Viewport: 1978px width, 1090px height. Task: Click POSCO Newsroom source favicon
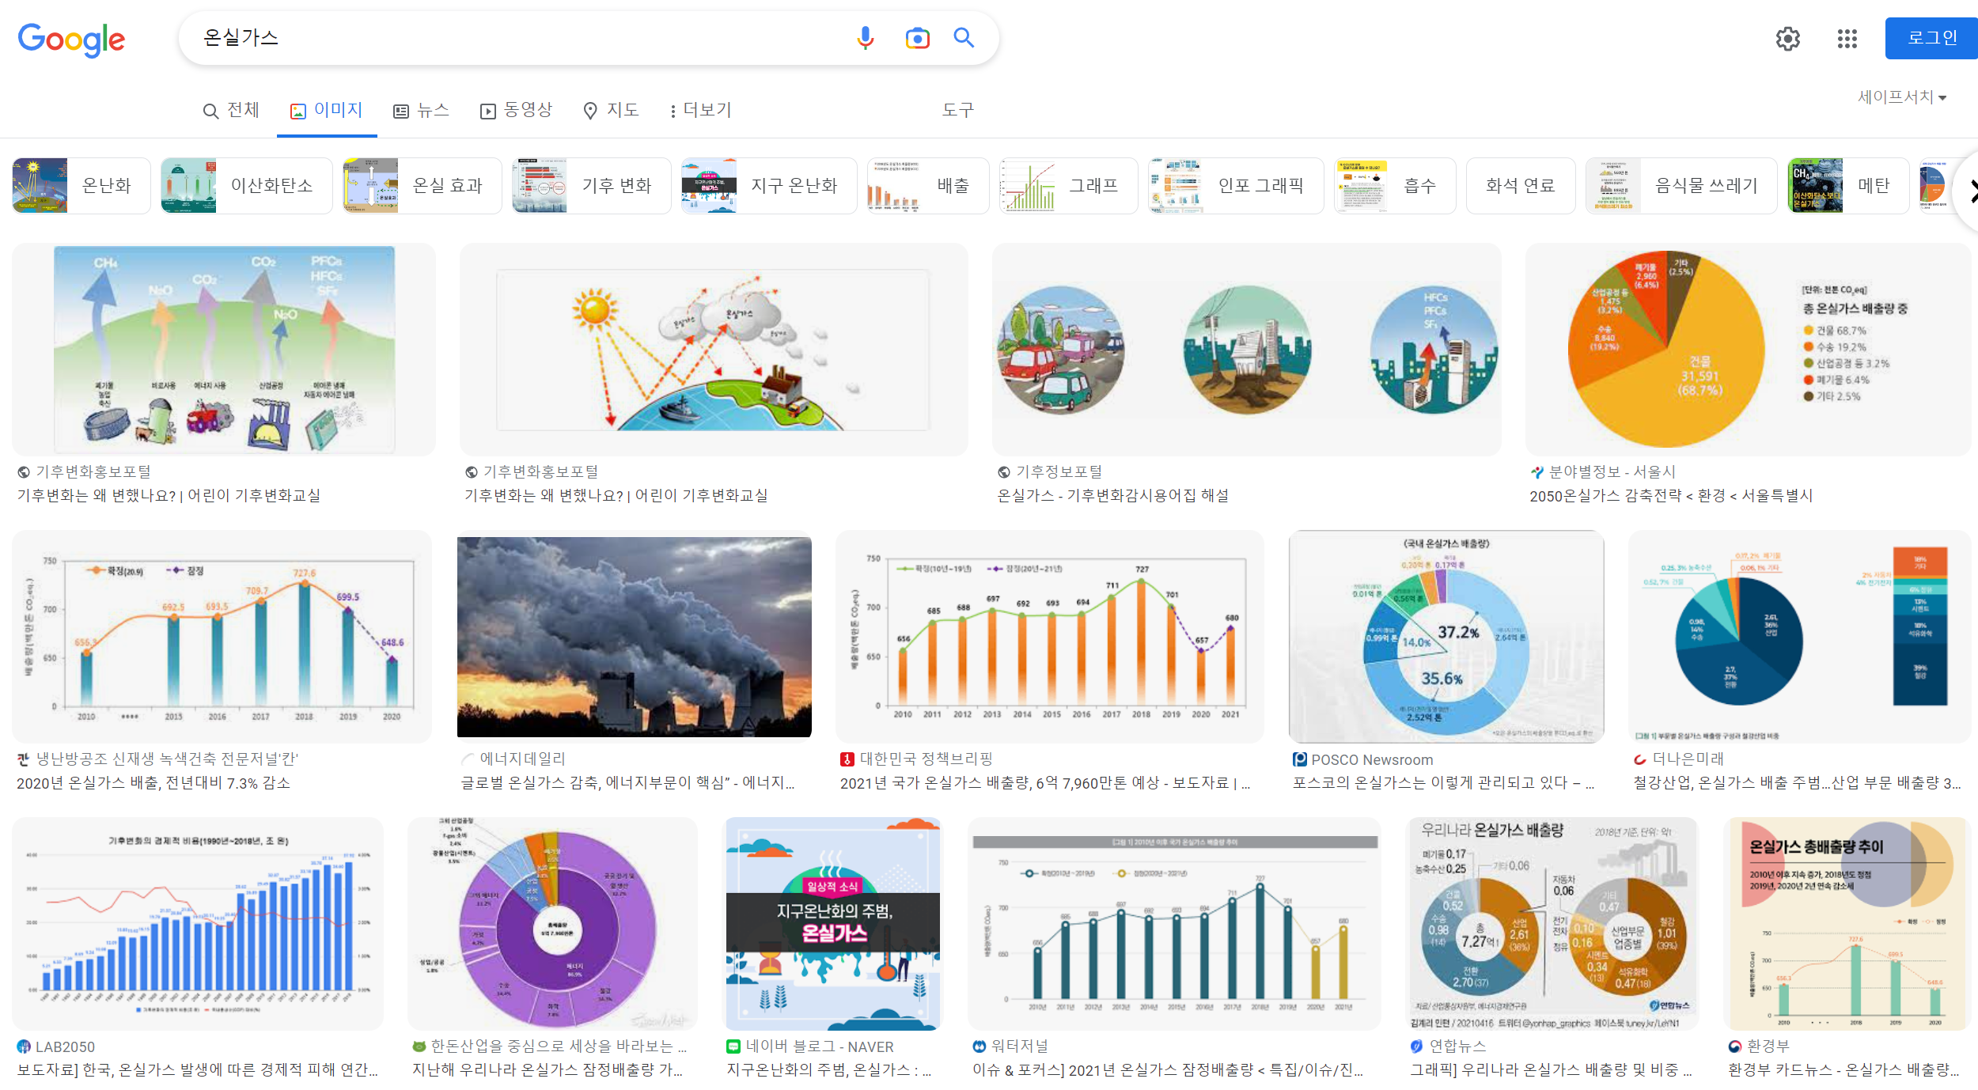pos(1299,759)
